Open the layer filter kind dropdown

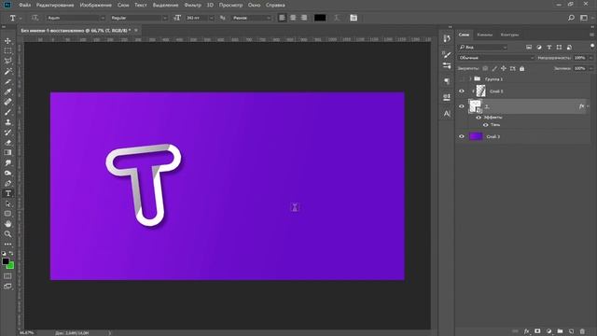[483, 48]
